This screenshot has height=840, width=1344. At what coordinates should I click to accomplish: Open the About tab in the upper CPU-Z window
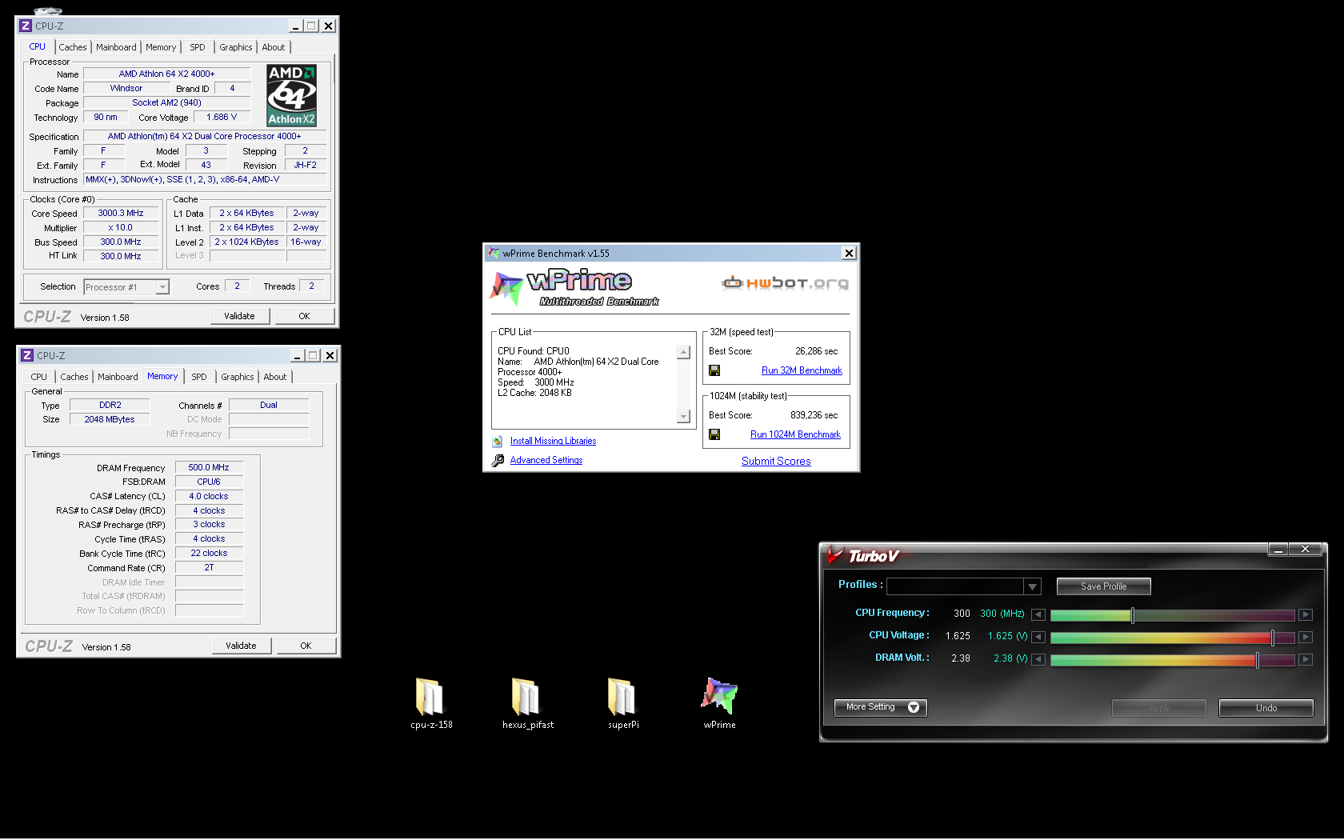coord(274,47)
